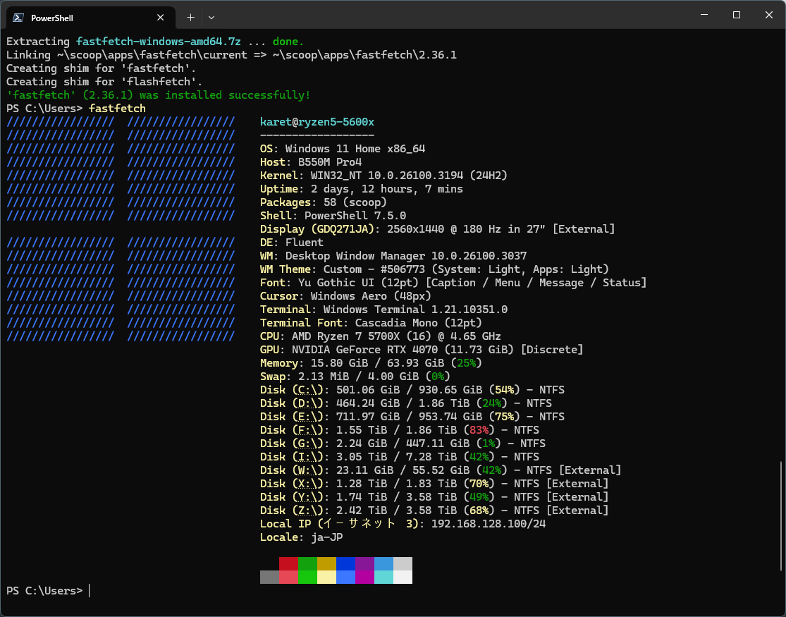786x617 pixels.
Task: Click the bright magenta color block
Action: (x=365, y=578)
